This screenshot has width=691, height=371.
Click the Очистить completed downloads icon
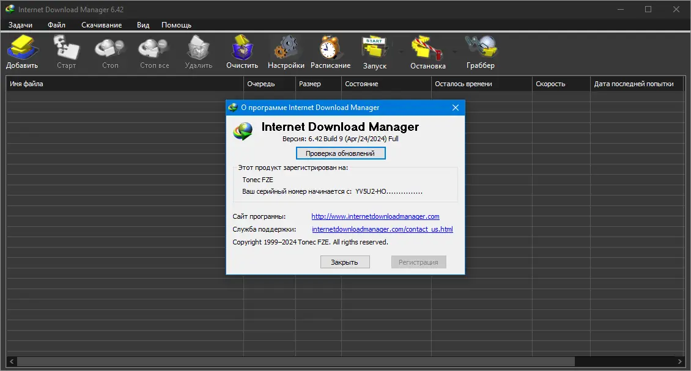click(242, 49)
